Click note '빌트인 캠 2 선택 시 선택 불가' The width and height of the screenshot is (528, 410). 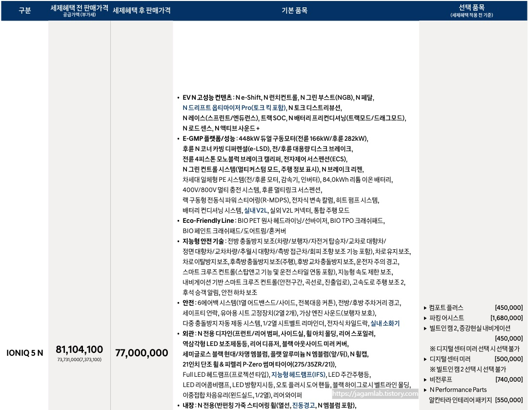click(467, 369)
